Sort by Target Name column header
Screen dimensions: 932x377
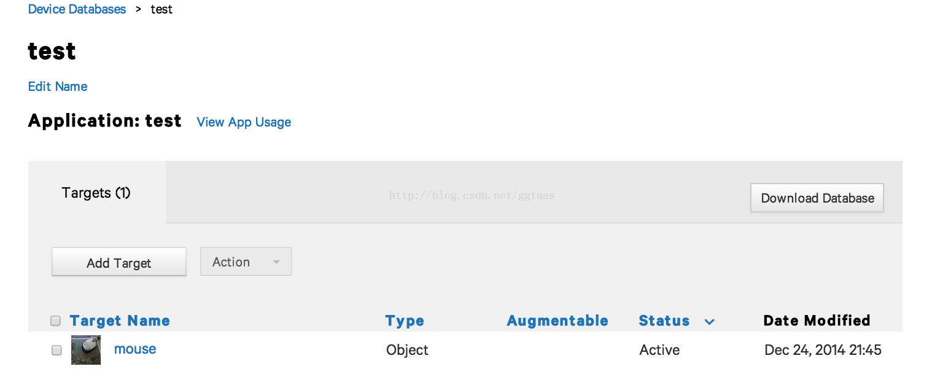[x=120, y=321]
